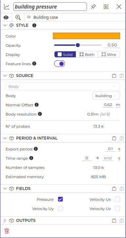Click the chart icon beside the name field
The image size is (126, 238).
7,7
